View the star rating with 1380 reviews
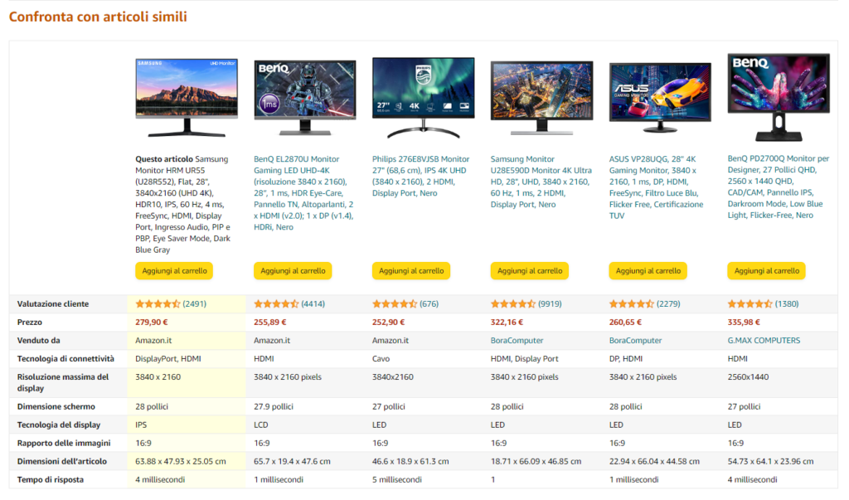 coord(750,304)
